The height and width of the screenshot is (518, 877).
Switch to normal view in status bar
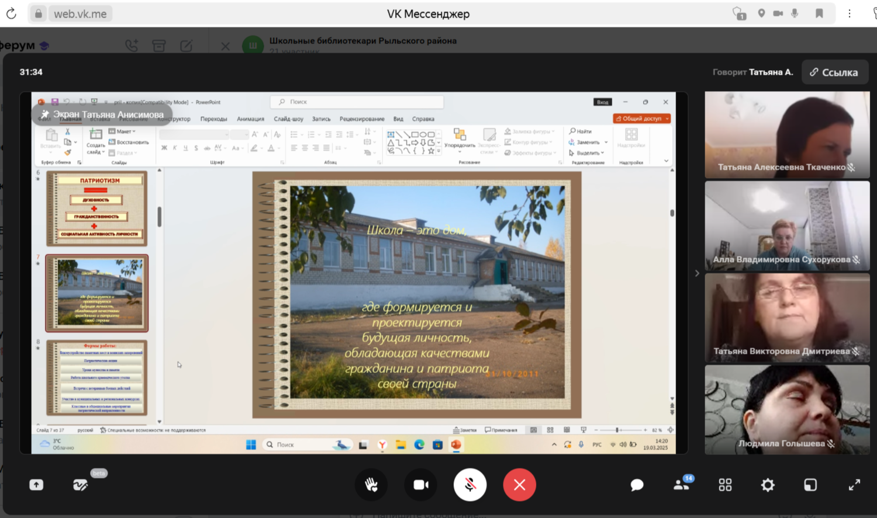(x=533, y=430)
